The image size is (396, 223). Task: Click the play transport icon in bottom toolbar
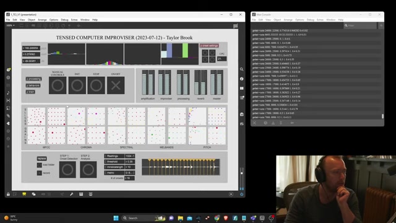231,194
